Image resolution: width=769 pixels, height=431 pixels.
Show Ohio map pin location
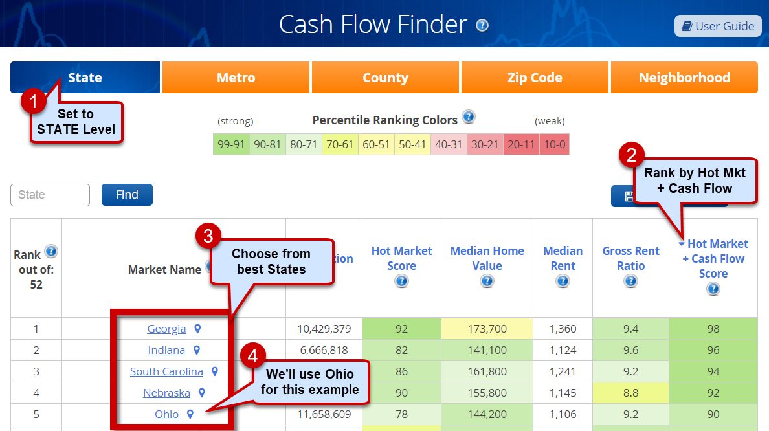click(190, 414)
